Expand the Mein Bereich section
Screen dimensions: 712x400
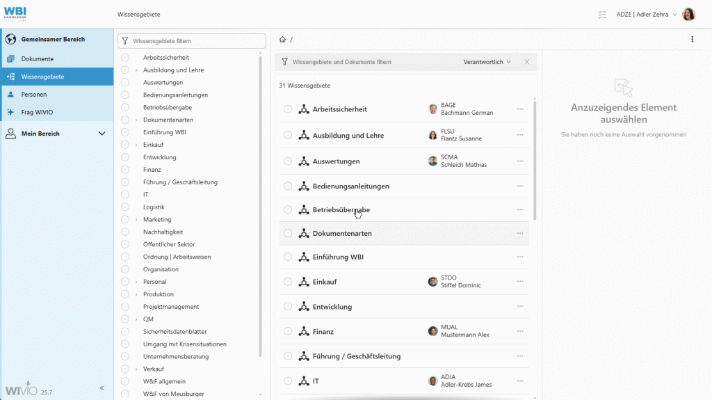(x=102, y=134)
